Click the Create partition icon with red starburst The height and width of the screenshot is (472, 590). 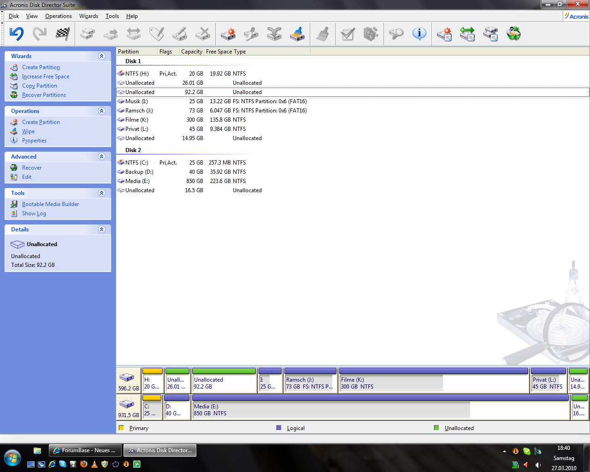coord(228,34)
